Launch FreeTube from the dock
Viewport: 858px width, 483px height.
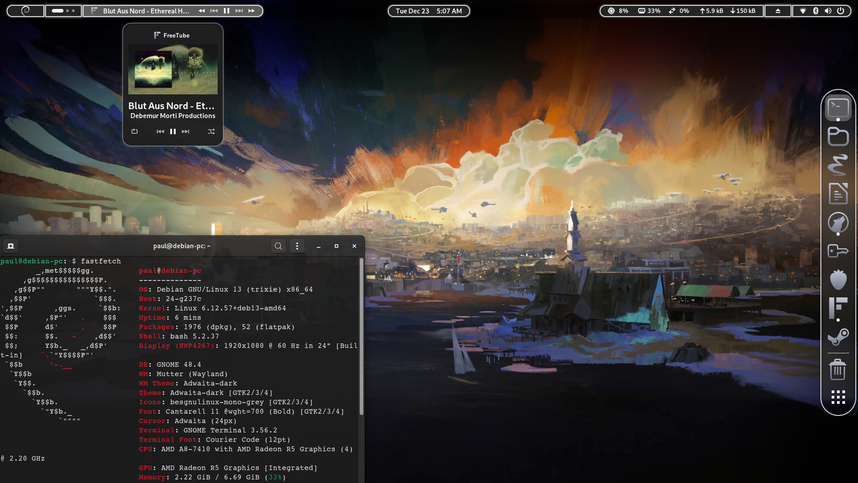[838, 308]
